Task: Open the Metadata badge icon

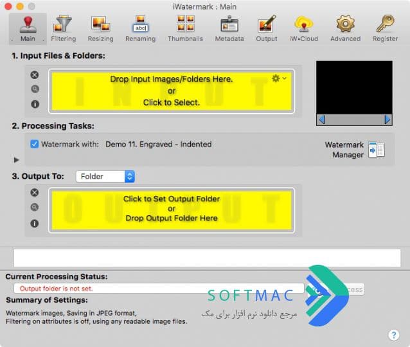Action: [229, 24]
